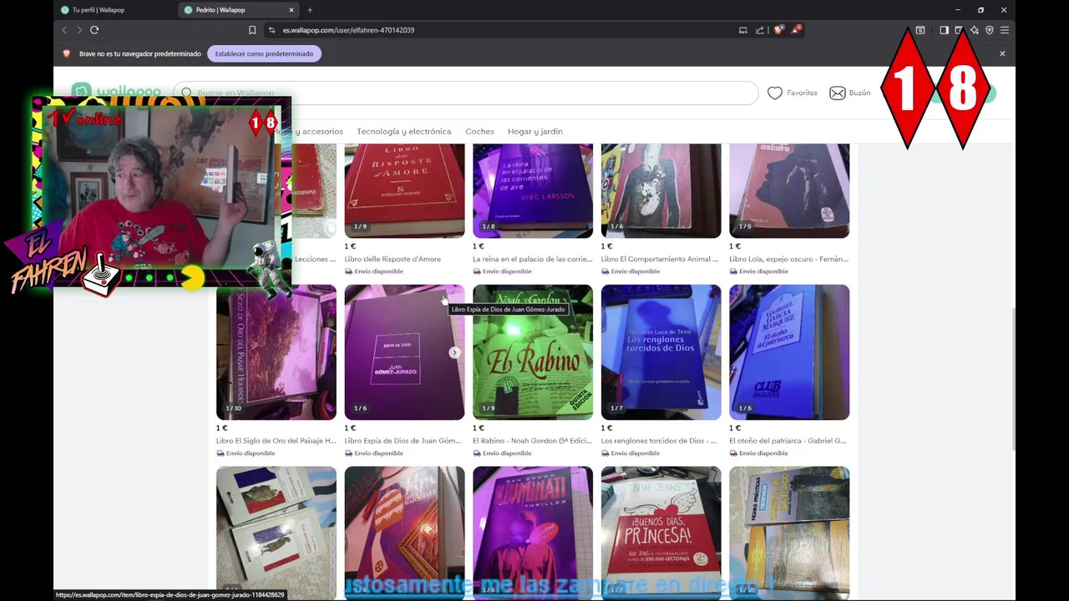Toggle the browser sidebar panel icon
Viewport: 1069px width, 601px height.
[x=944, y=30]
